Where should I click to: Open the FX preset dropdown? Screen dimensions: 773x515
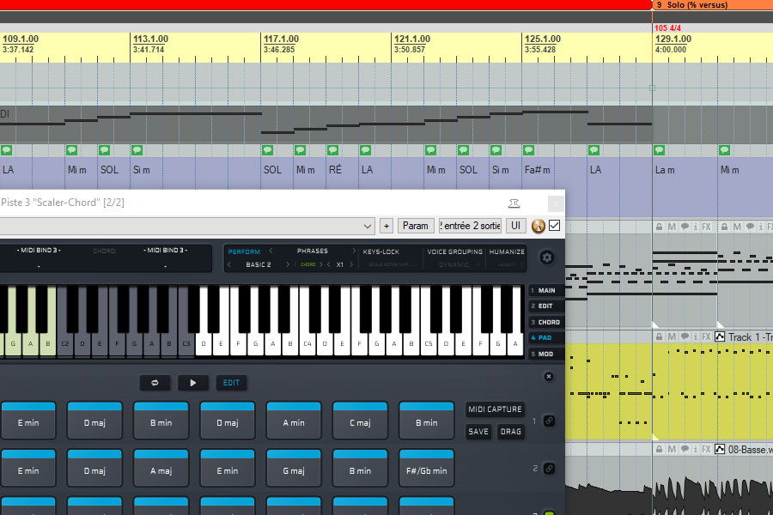368,226
